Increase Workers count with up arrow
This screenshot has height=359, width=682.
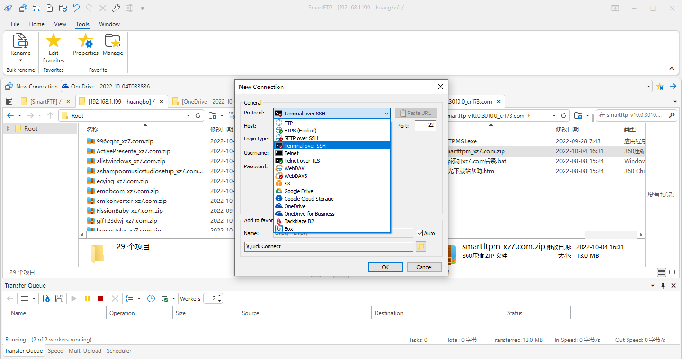pyautogui.click(x=220, y=296)
